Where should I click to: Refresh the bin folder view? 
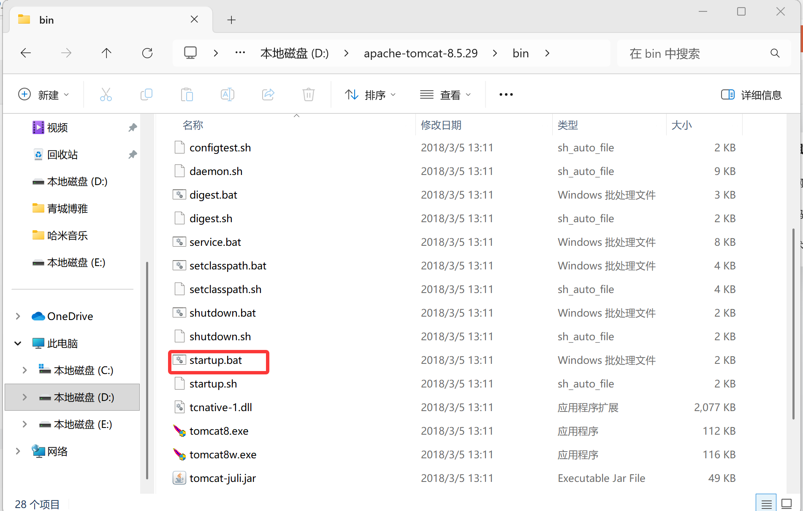click(147, 53)
